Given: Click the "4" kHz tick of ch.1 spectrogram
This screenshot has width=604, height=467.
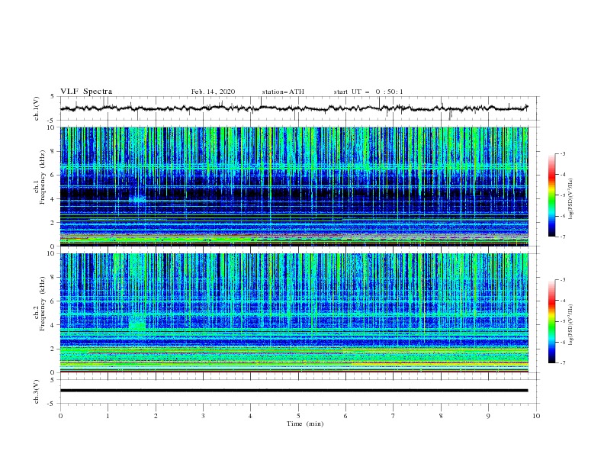Looking at the screenshot, I should pyautogui.click(x=53, y=199).
